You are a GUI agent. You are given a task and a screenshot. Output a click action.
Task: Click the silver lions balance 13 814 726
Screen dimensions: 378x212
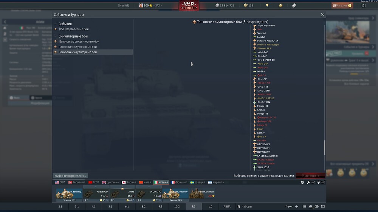225,5
